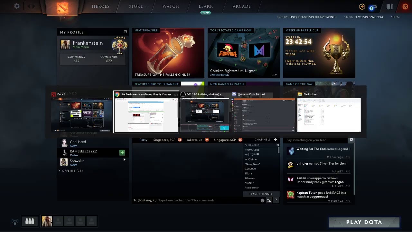412x232 pixels.
Task: Select member 0.200000 in channel list
Action: (250, 169)
